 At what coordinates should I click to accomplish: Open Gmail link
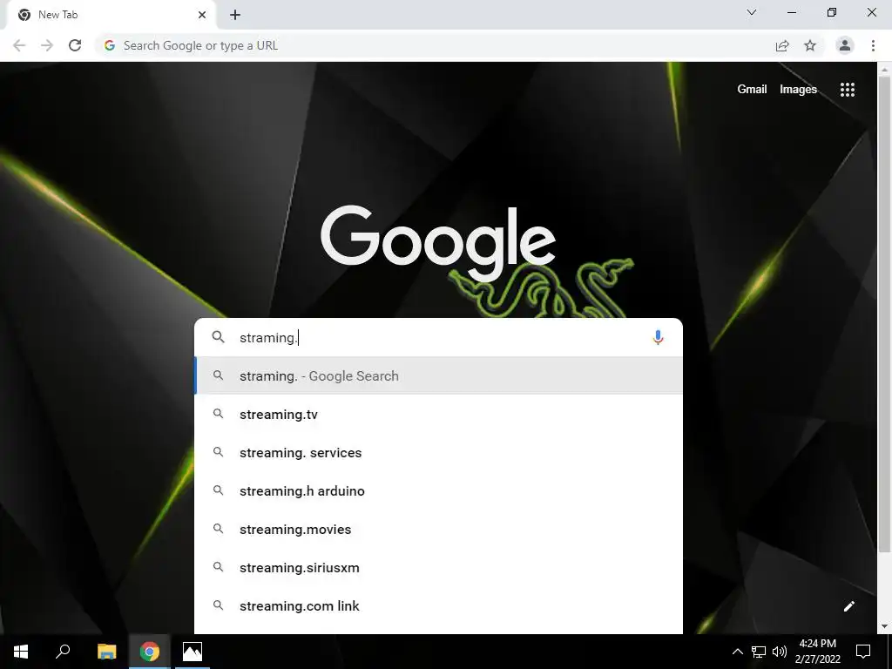752,90
